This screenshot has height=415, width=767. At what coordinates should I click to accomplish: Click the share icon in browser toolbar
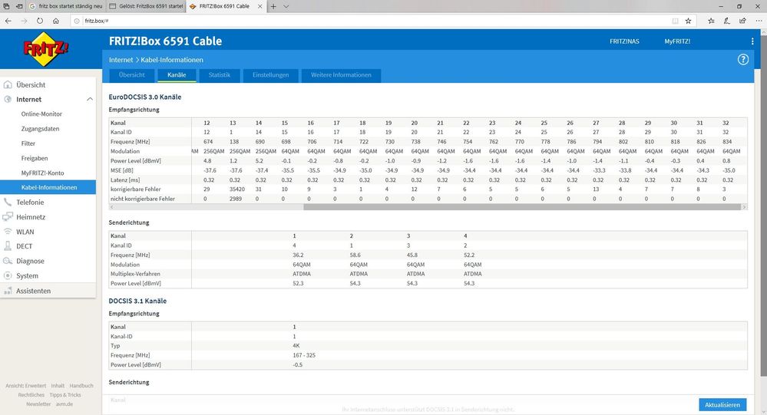(742, 21)
